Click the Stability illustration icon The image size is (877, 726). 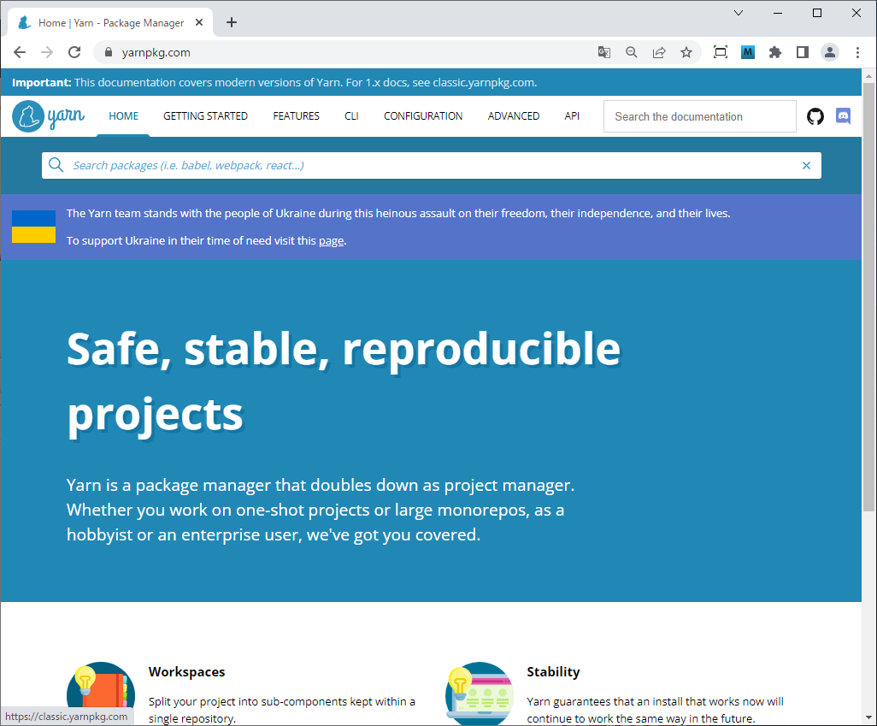click(480, 693)
